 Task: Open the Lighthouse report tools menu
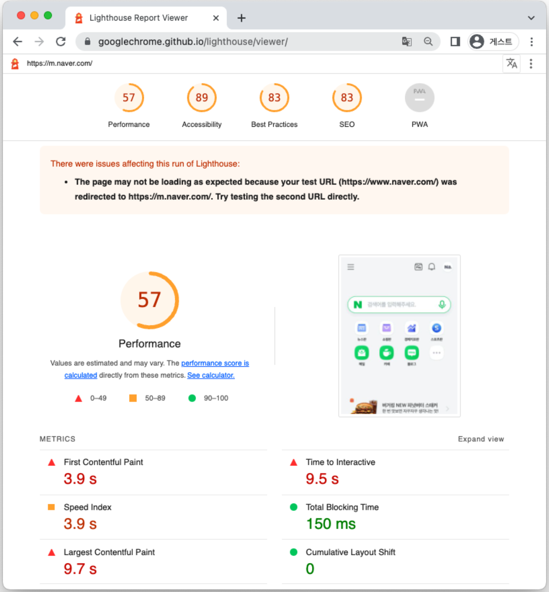[531, 63]
